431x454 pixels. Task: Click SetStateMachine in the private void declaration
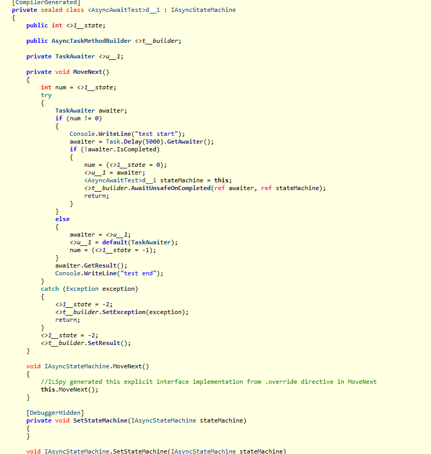(x=100, y=420)
